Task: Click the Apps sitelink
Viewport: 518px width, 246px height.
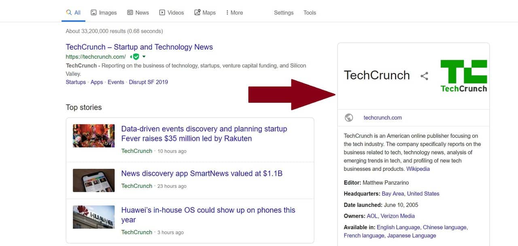Action: point(97,82)
